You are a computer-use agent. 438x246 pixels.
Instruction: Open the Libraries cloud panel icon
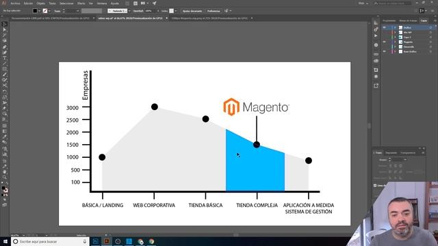pos(376,61)
